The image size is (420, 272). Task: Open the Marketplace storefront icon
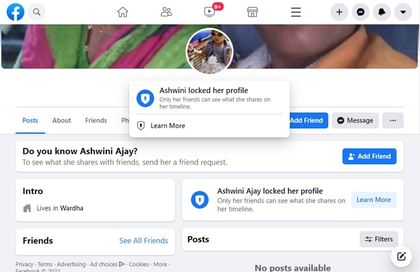point(253,12)
